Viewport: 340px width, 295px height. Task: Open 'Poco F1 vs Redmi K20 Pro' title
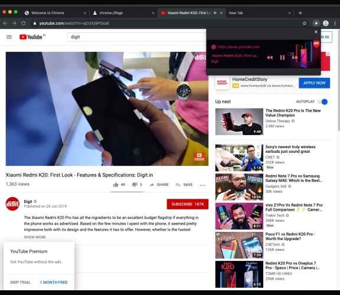290,236
